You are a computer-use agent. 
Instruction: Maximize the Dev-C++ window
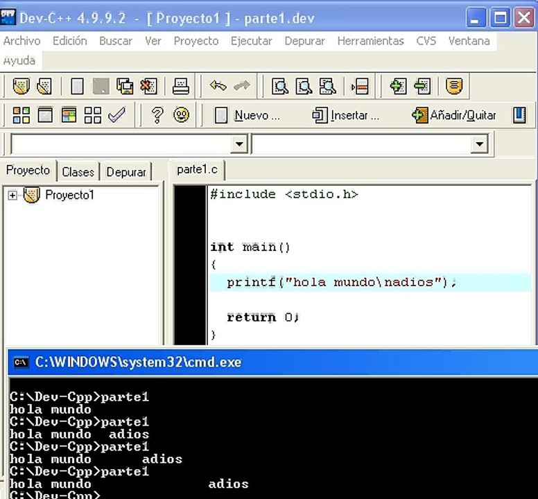[x=500, y=17]
